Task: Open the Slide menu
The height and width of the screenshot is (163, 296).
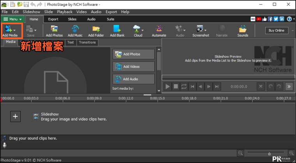Action: tap(49, 12)
